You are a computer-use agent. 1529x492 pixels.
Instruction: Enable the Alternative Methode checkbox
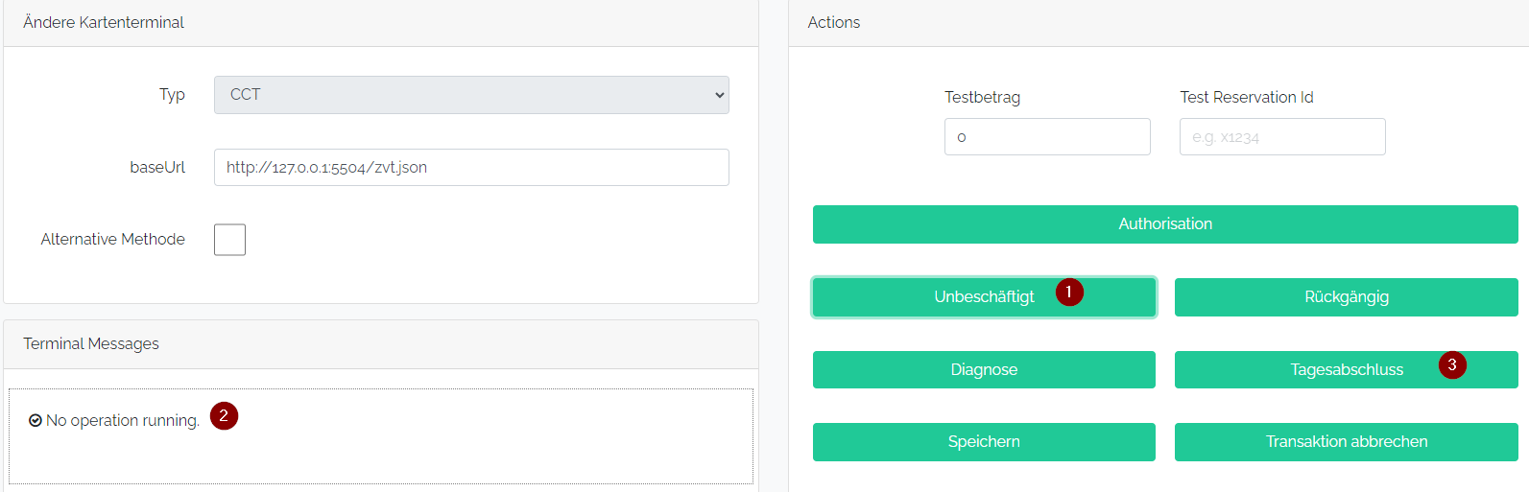229,240
